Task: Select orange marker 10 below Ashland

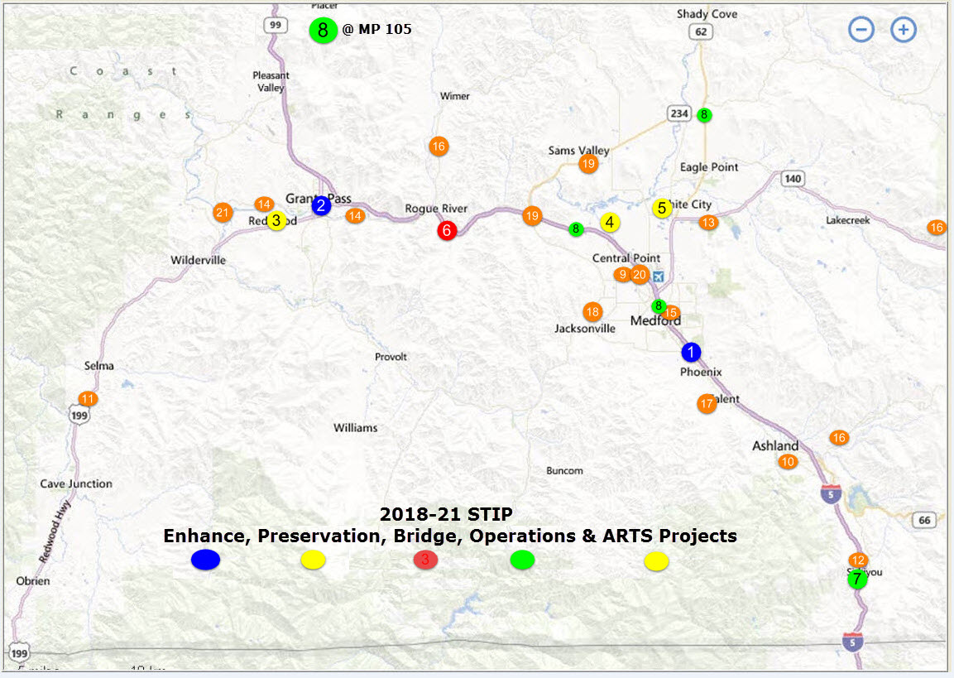Action: pyautogui.click(x=788, y=461)
